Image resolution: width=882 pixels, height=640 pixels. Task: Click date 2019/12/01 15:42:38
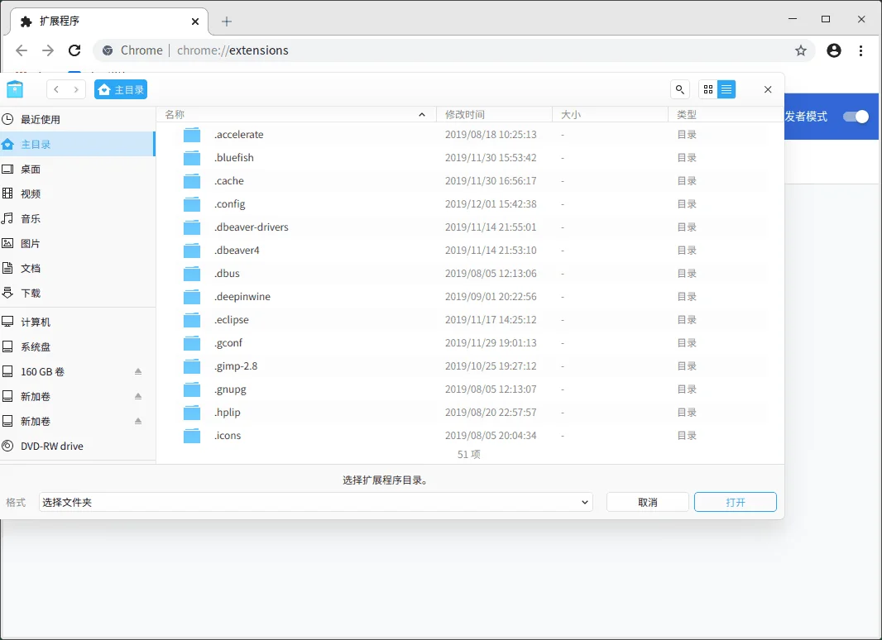click(491, 203)
